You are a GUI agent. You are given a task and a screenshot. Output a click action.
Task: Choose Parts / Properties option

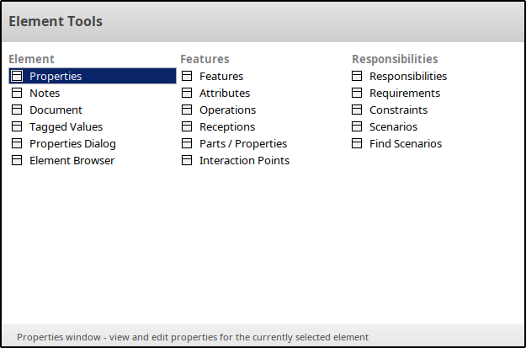(243, 143)
